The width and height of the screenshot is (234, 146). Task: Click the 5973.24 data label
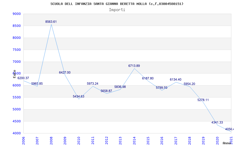[x=92, y=84]
